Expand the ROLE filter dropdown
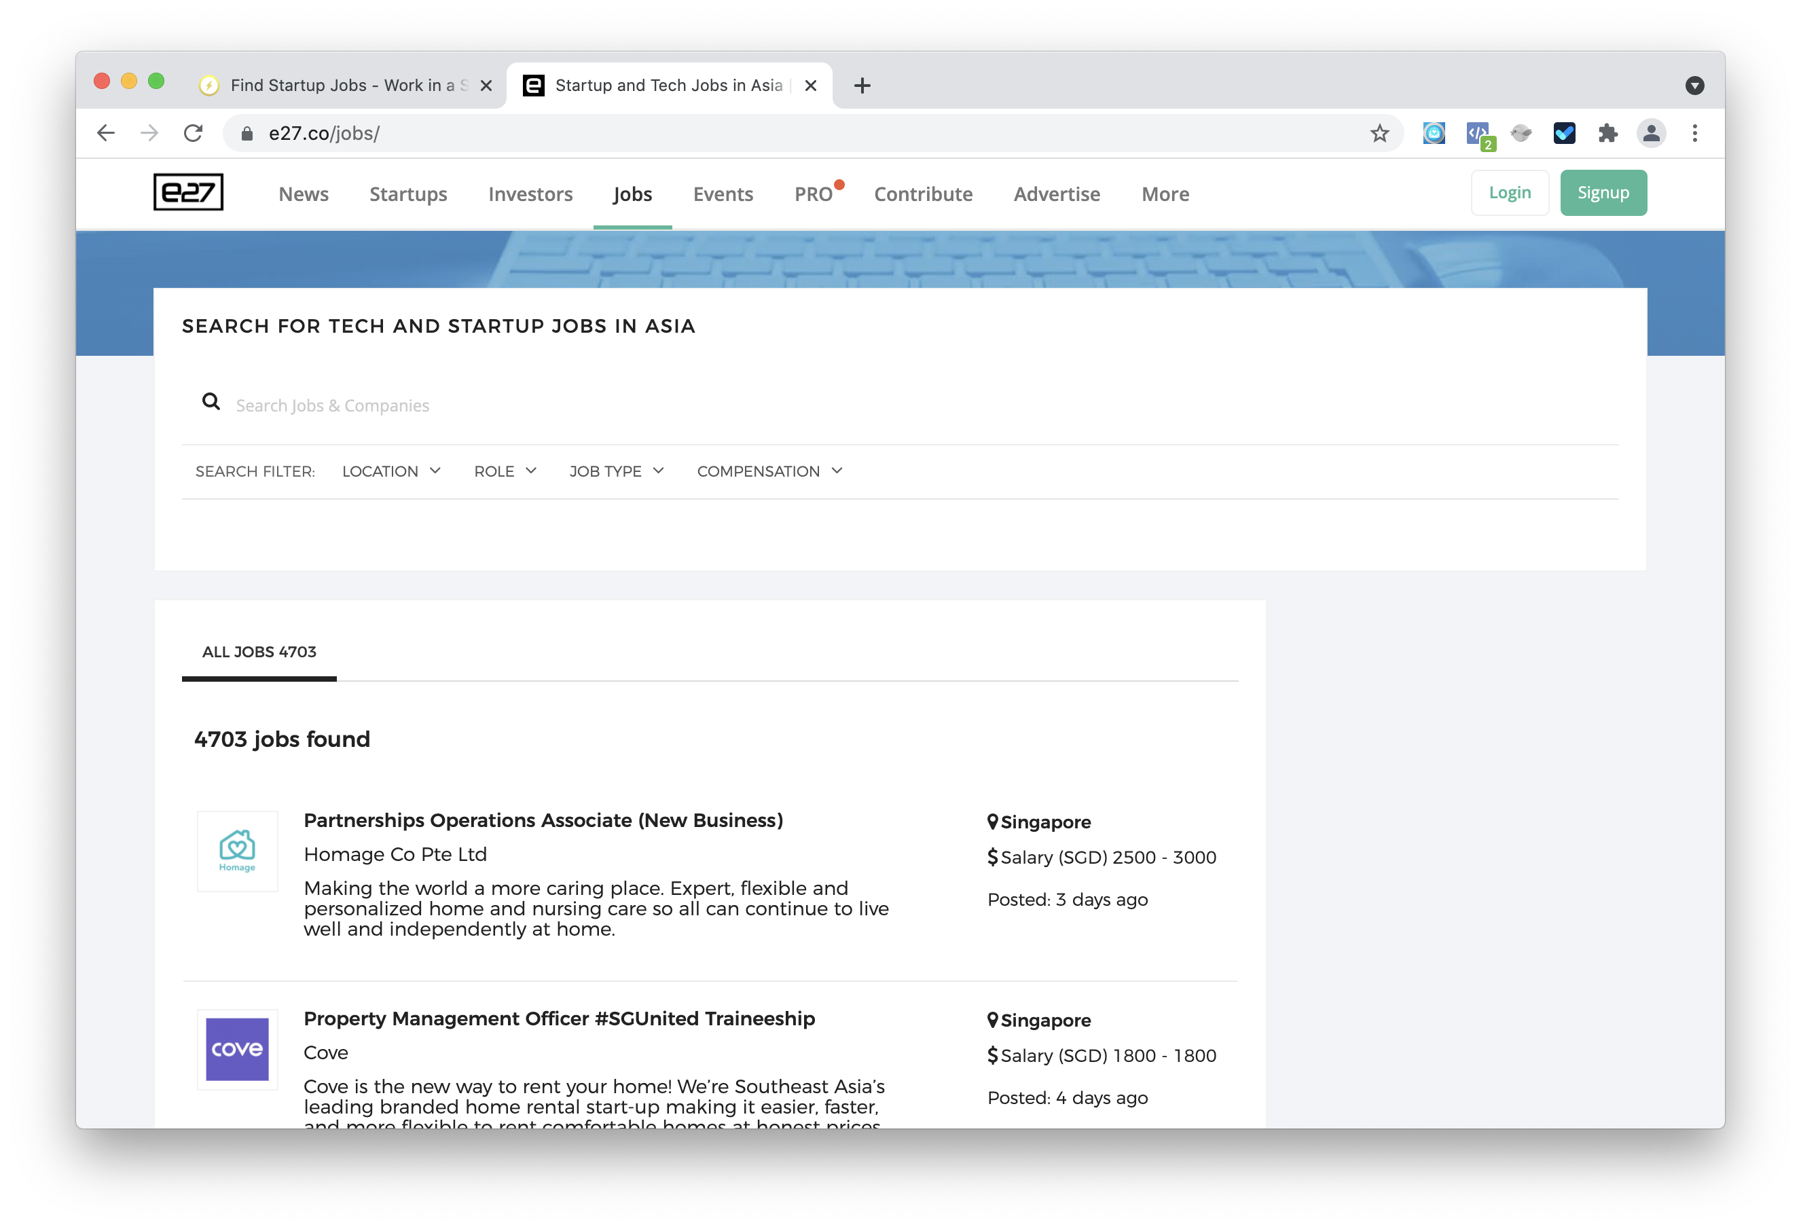Screen dimensions: 1801x1229 (505, 471)
